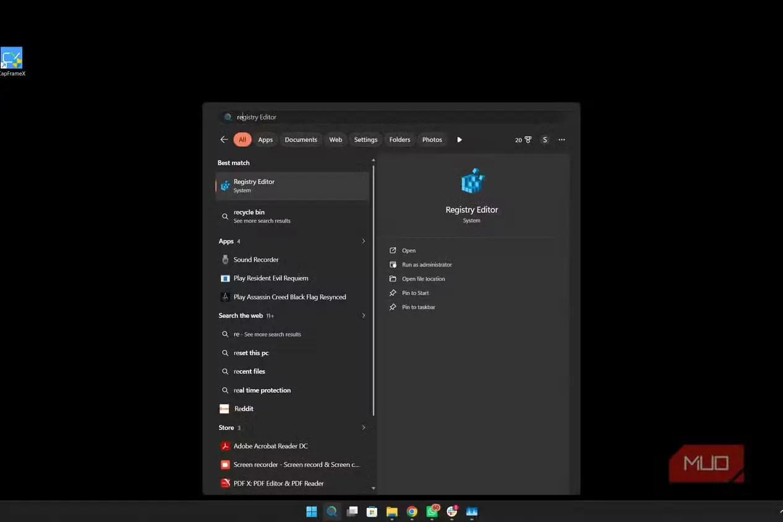Select the recycle bin search suggestion
The image size is (783, 522).
pos(293,216)
